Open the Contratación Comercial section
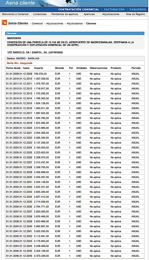Image resolution: width=149 pixels, height=260 pixels. (79, 10)
